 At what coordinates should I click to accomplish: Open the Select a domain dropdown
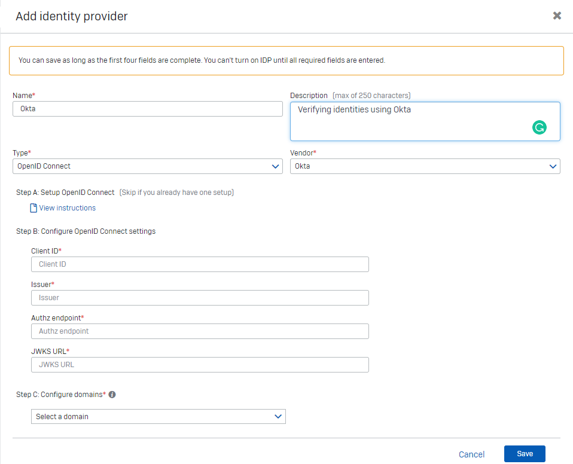[x=158, y=416]
